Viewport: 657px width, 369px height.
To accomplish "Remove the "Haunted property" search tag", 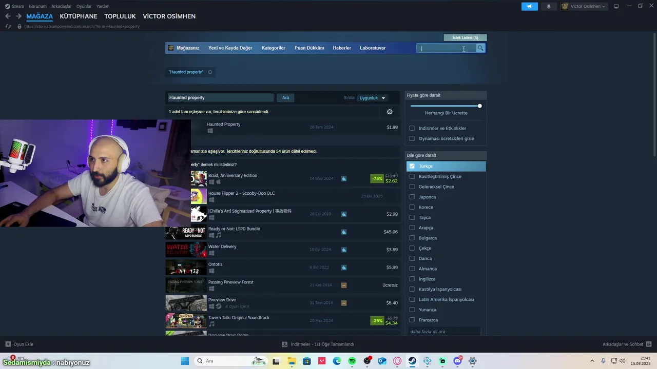I will 210,72.
